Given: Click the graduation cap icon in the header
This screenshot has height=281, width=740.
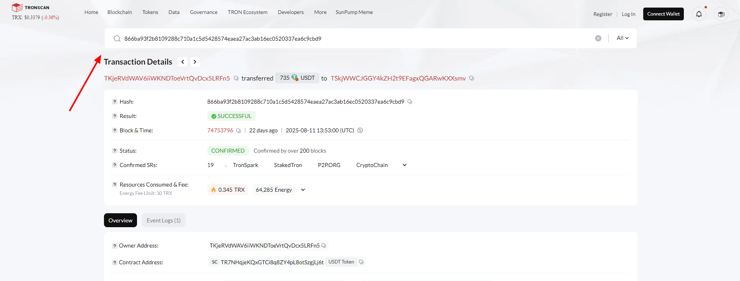Looking at the screenshot, I should coord(721,14).
